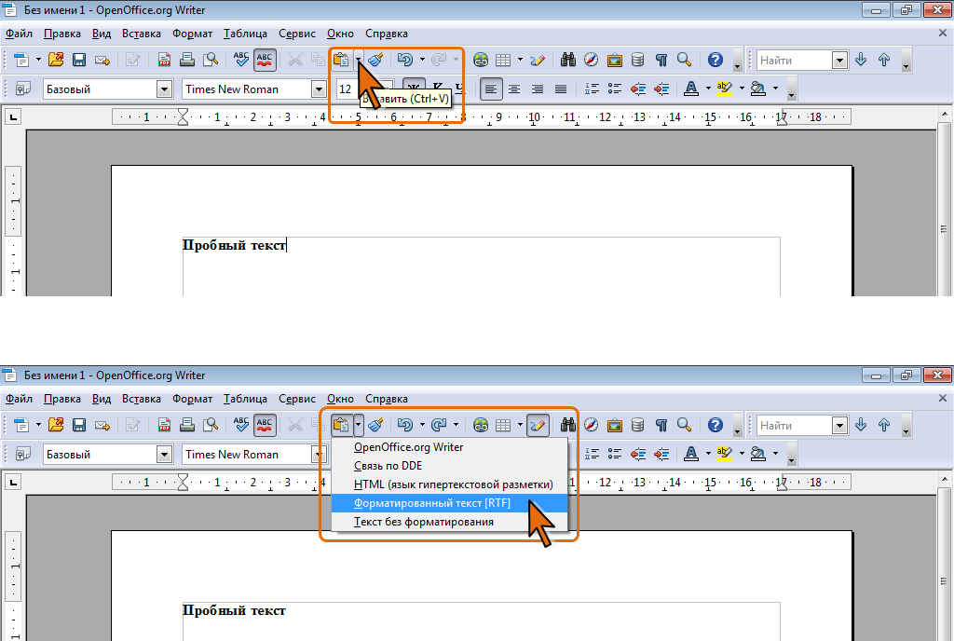Click Data sources icon in window with Вставить tooltip
Viewport: 954px width, 641px height.
(637, 60)
